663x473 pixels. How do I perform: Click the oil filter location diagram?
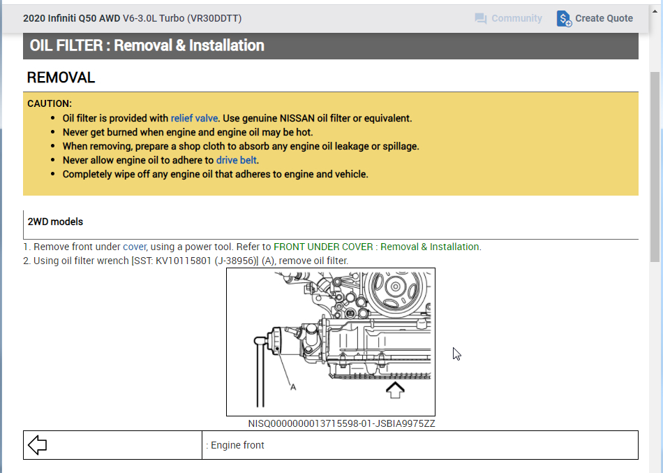click(330, 342)
